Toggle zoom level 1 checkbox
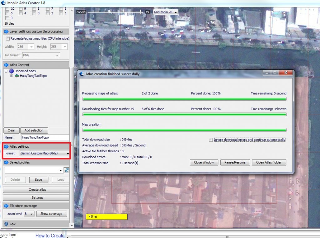Viewport: 320px width, 238px height. tap(61, 13)
